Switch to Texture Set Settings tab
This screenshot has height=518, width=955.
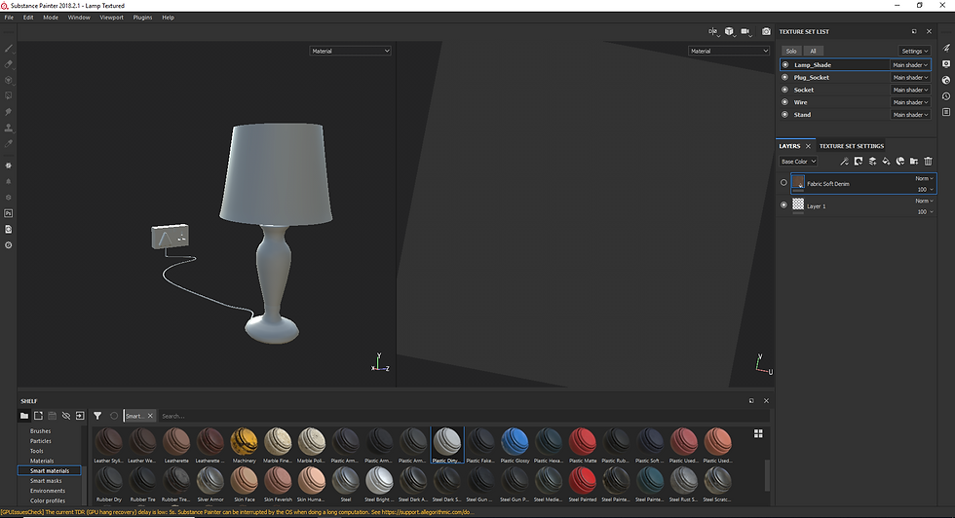[852, 146]
